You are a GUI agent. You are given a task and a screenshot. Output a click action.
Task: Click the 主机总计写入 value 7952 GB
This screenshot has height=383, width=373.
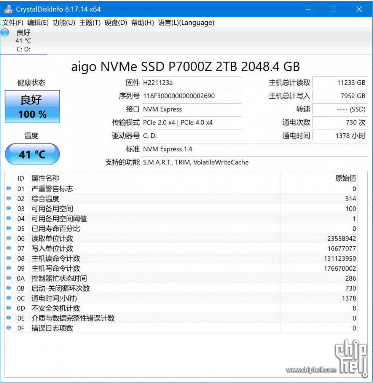coord(340,96)
